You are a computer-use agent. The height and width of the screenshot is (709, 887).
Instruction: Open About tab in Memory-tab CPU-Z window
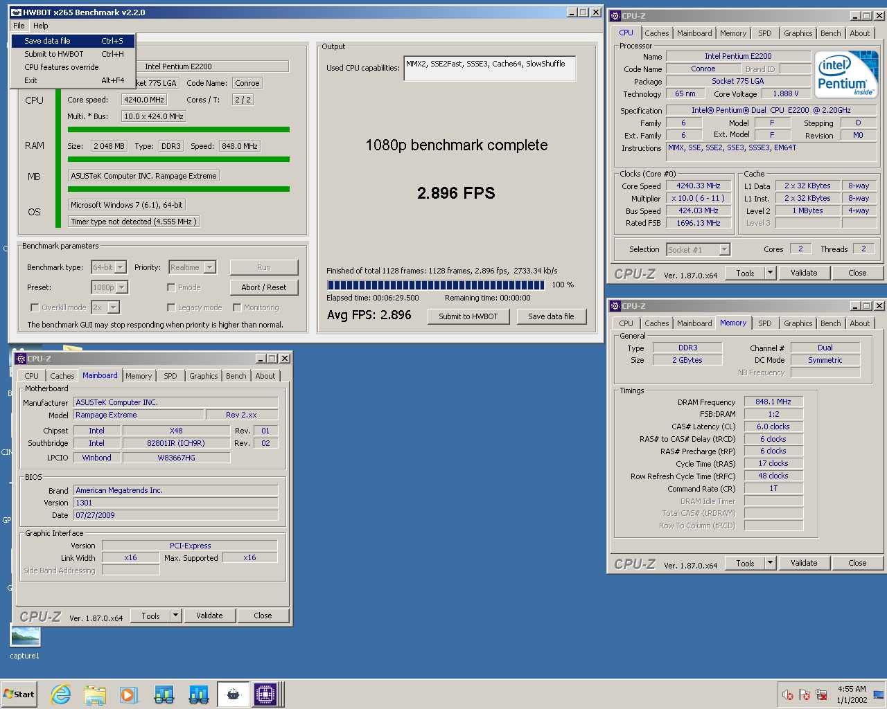[859, 323]
